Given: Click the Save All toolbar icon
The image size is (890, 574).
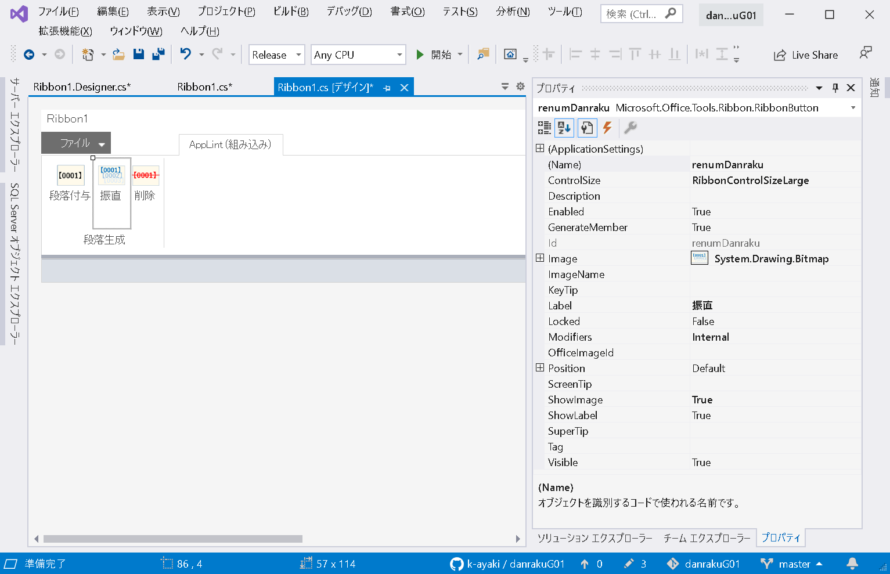Looking at the screenshot, I should coord(158,55).
